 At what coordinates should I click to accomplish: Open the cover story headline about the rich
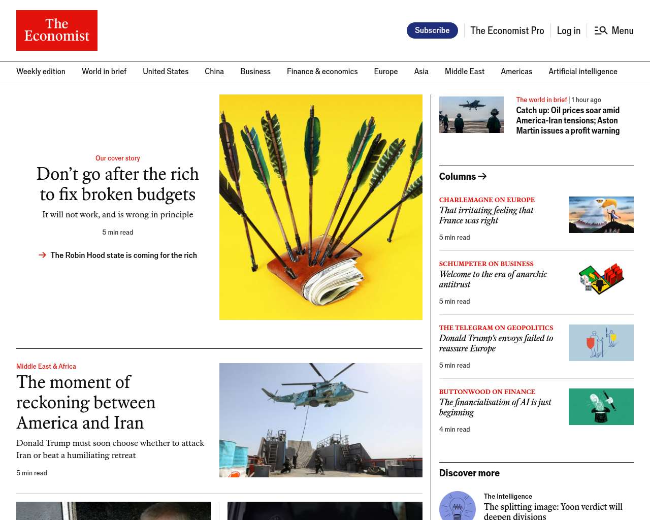pos(118,184)
